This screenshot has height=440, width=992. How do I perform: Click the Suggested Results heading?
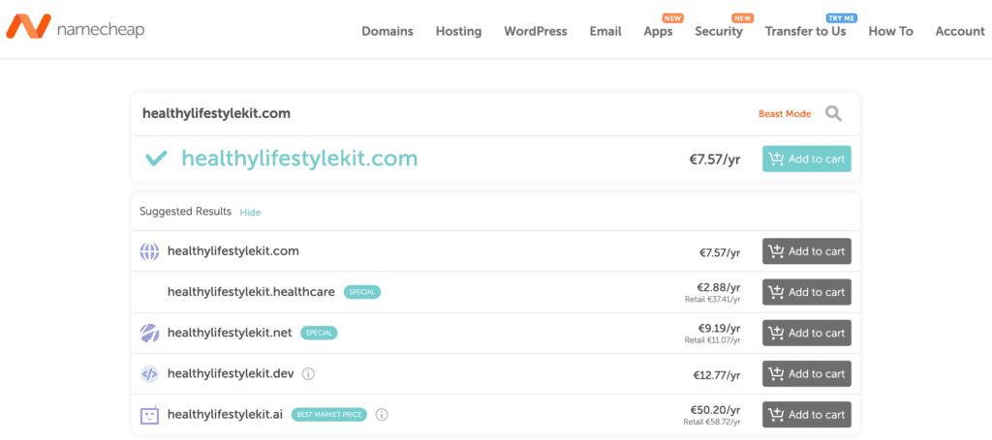pos(185,212)
